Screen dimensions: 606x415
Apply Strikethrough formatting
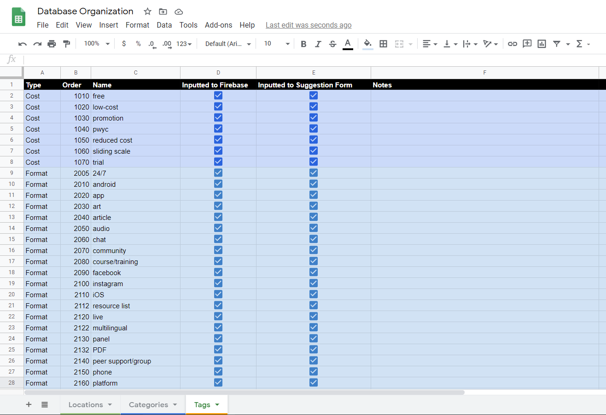click(x=332, y=44)
